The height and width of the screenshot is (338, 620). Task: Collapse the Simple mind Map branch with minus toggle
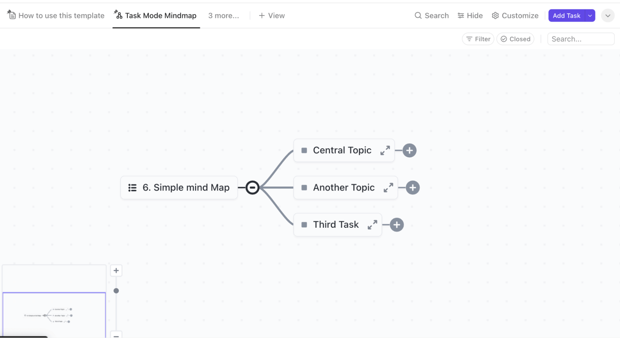[253, 187]
